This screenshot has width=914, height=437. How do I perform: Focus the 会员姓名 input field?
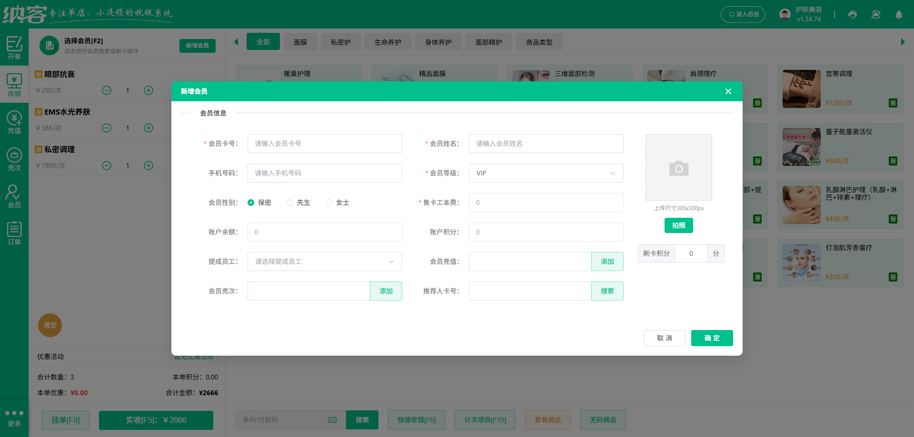pos(546,144)
